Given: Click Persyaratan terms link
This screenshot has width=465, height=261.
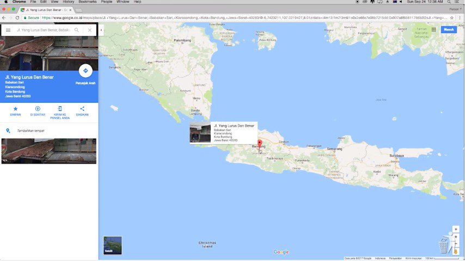Looking at the screenshot, I should tap(395, 258).
